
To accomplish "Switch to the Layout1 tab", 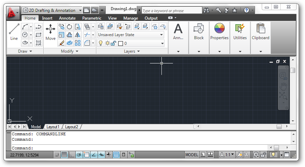I will [x=53, y=127].
